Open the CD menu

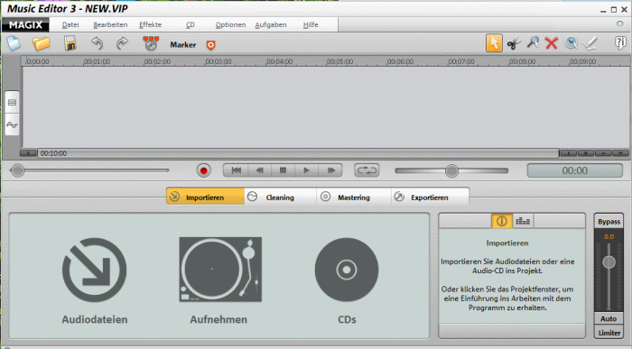191,24
